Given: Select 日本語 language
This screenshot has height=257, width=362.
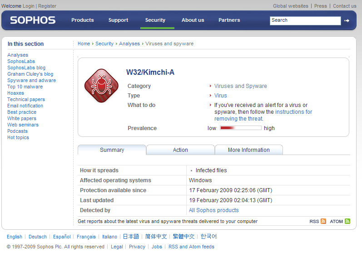Looking at the screenshot, I should click(x=131, y=237).
